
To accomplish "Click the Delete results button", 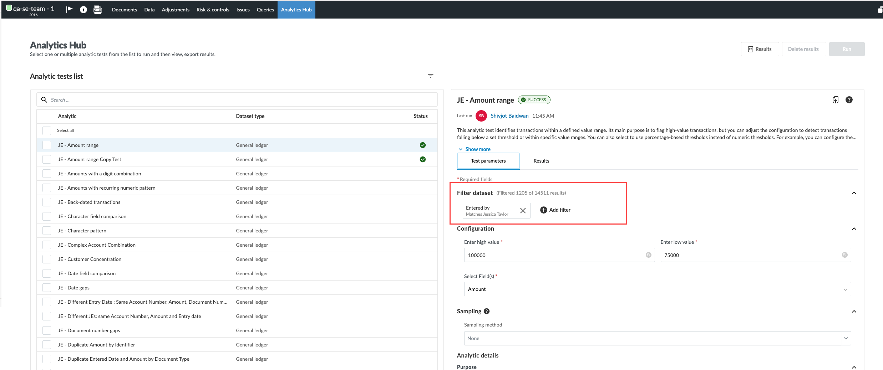I will point(803,49).
